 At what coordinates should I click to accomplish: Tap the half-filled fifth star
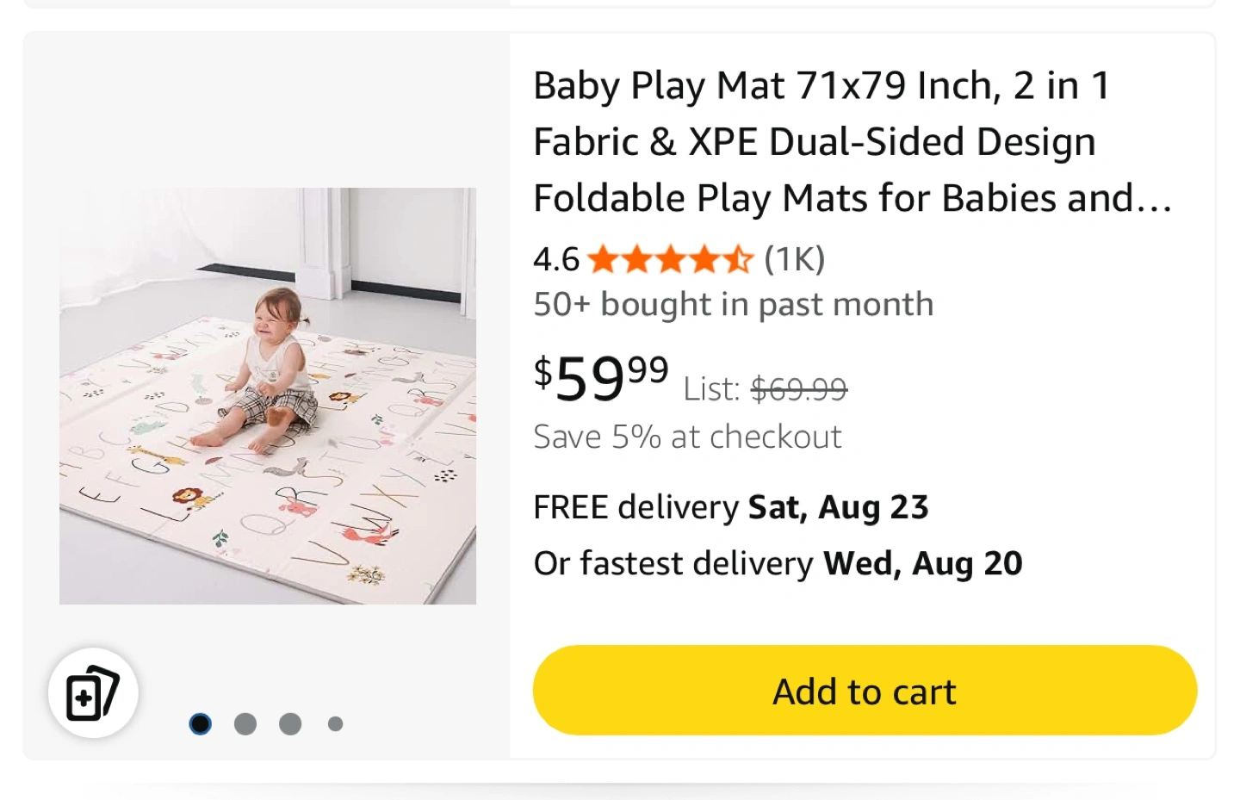tap(738, 258)
